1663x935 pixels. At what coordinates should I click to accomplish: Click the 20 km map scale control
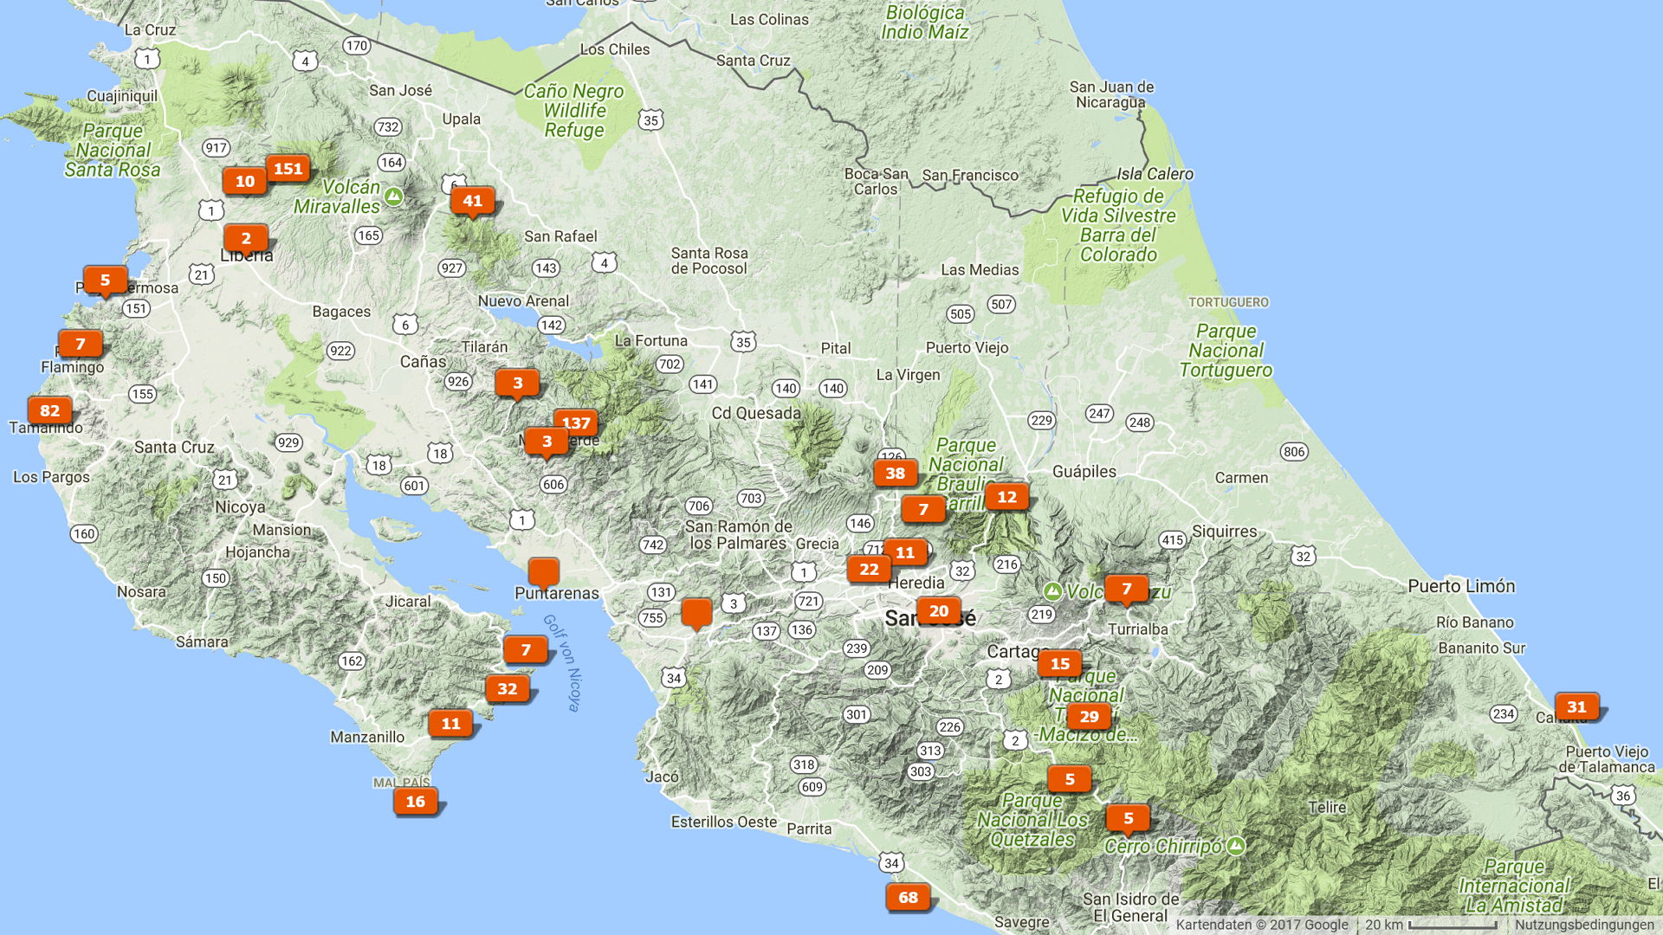coord(1431,925)
